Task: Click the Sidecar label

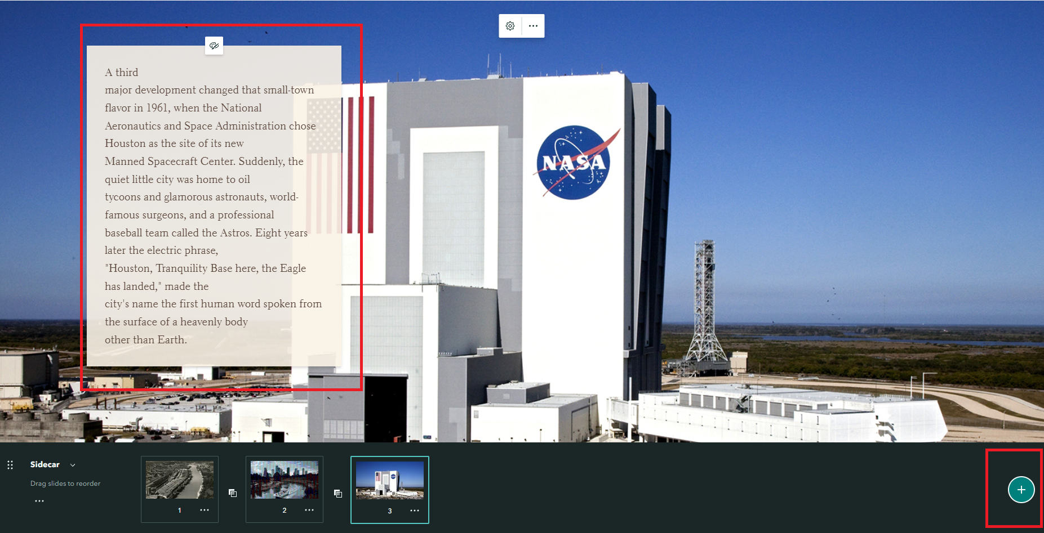Action: pos(45,464)
